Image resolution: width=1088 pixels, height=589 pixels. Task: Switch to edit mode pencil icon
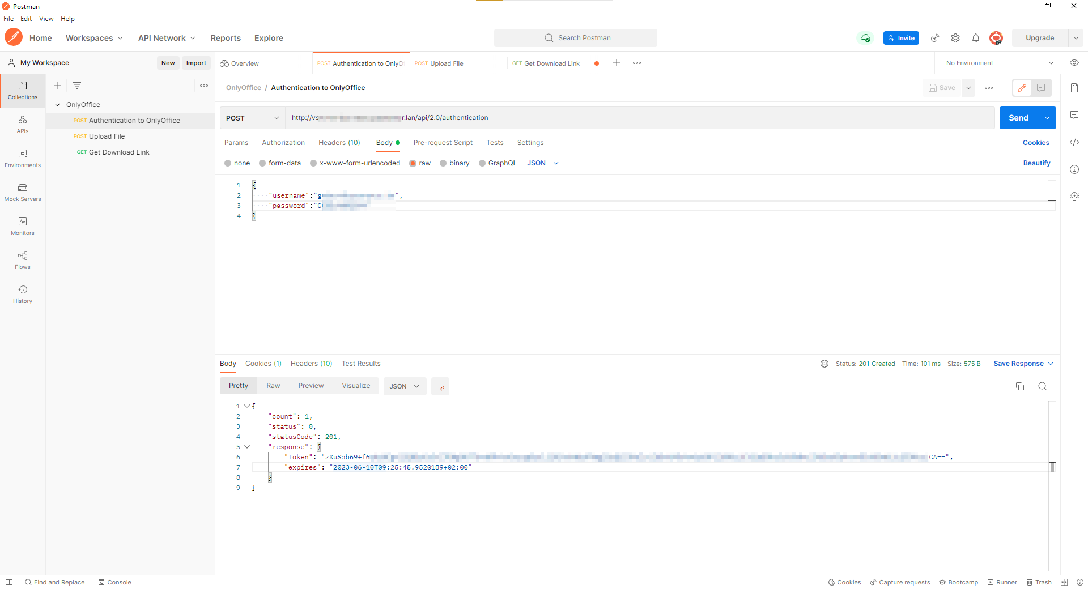click(1022, 88)
